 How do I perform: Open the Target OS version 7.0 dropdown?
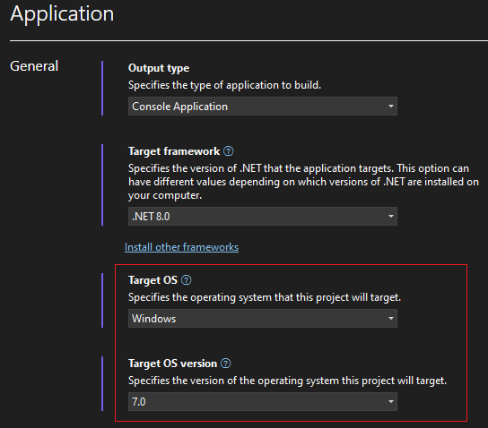click(x=263, y=402)
